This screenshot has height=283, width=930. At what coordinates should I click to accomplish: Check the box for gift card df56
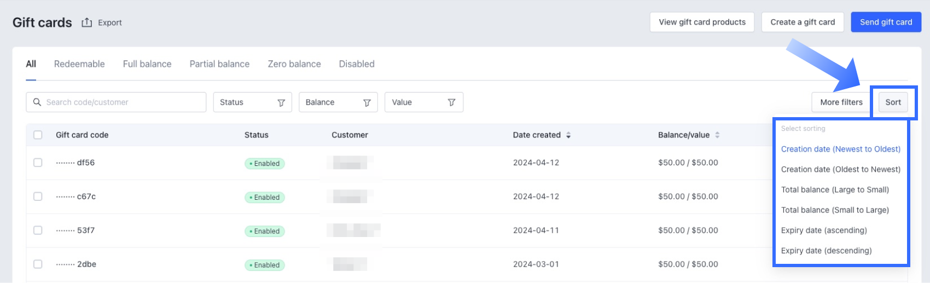coord(38,163)
